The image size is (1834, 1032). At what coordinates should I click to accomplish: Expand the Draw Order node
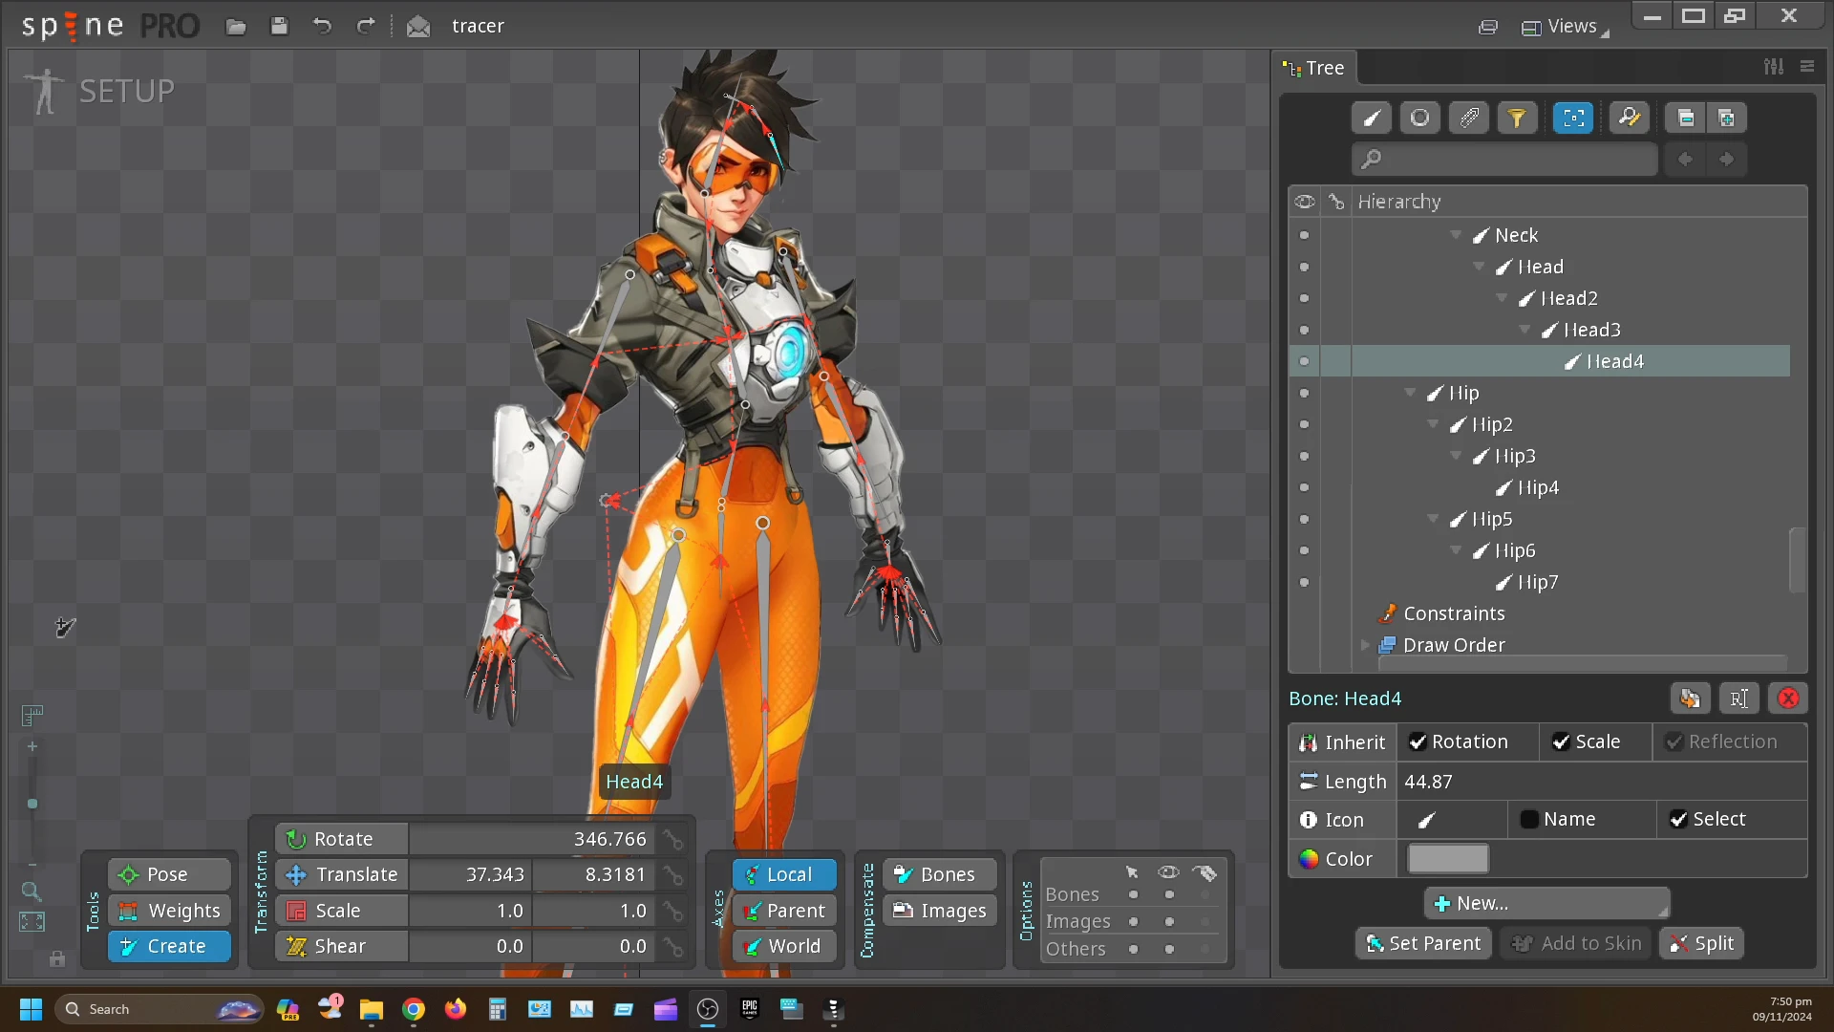pyautogui.click(x=1365, y=645)
